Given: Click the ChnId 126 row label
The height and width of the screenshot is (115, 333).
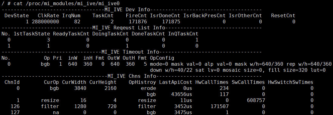Looking at the screenshot, I should [15, 106].
